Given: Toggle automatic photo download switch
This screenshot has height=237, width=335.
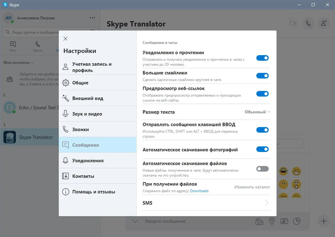Looking at the screenshot, I should coord(262,149).
